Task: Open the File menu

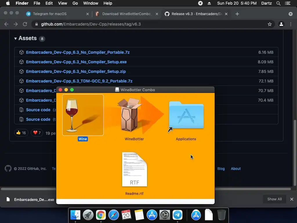Action: tap(37, 3)
